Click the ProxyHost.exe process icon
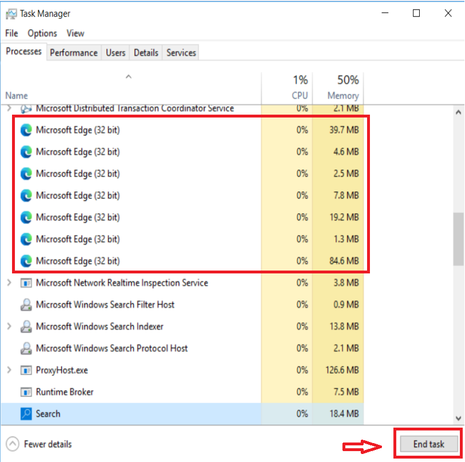This screenshot has width=465, height=462. pyautogui.click(x=26, y=370)
